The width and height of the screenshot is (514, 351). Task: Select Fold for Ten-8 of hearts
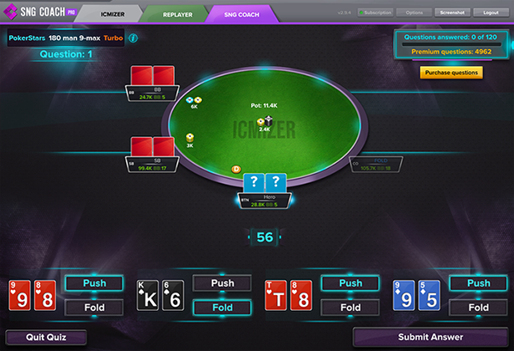(x=351, y=308)
